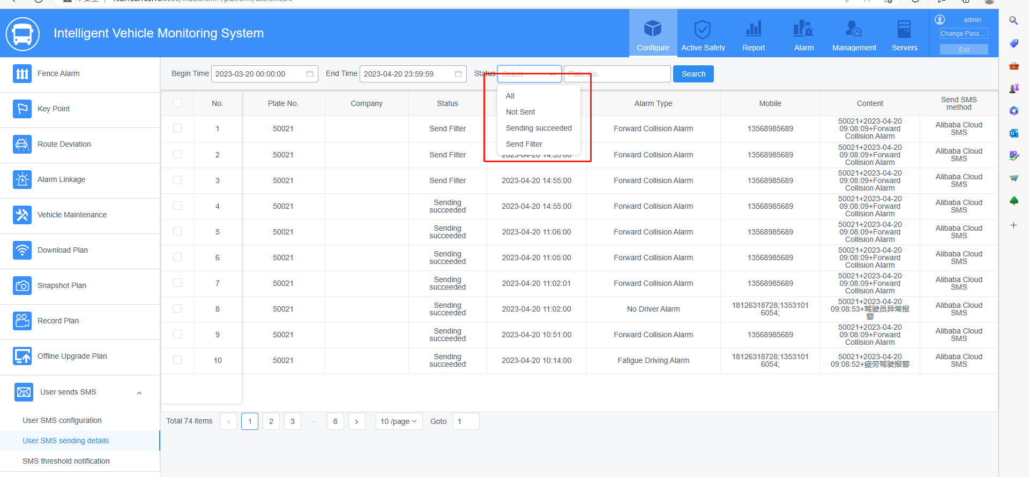The width and height of the screenshot is (1029, 477).
Task: Click the Offline Upgrade Plan icon
Action: point(22,357)
